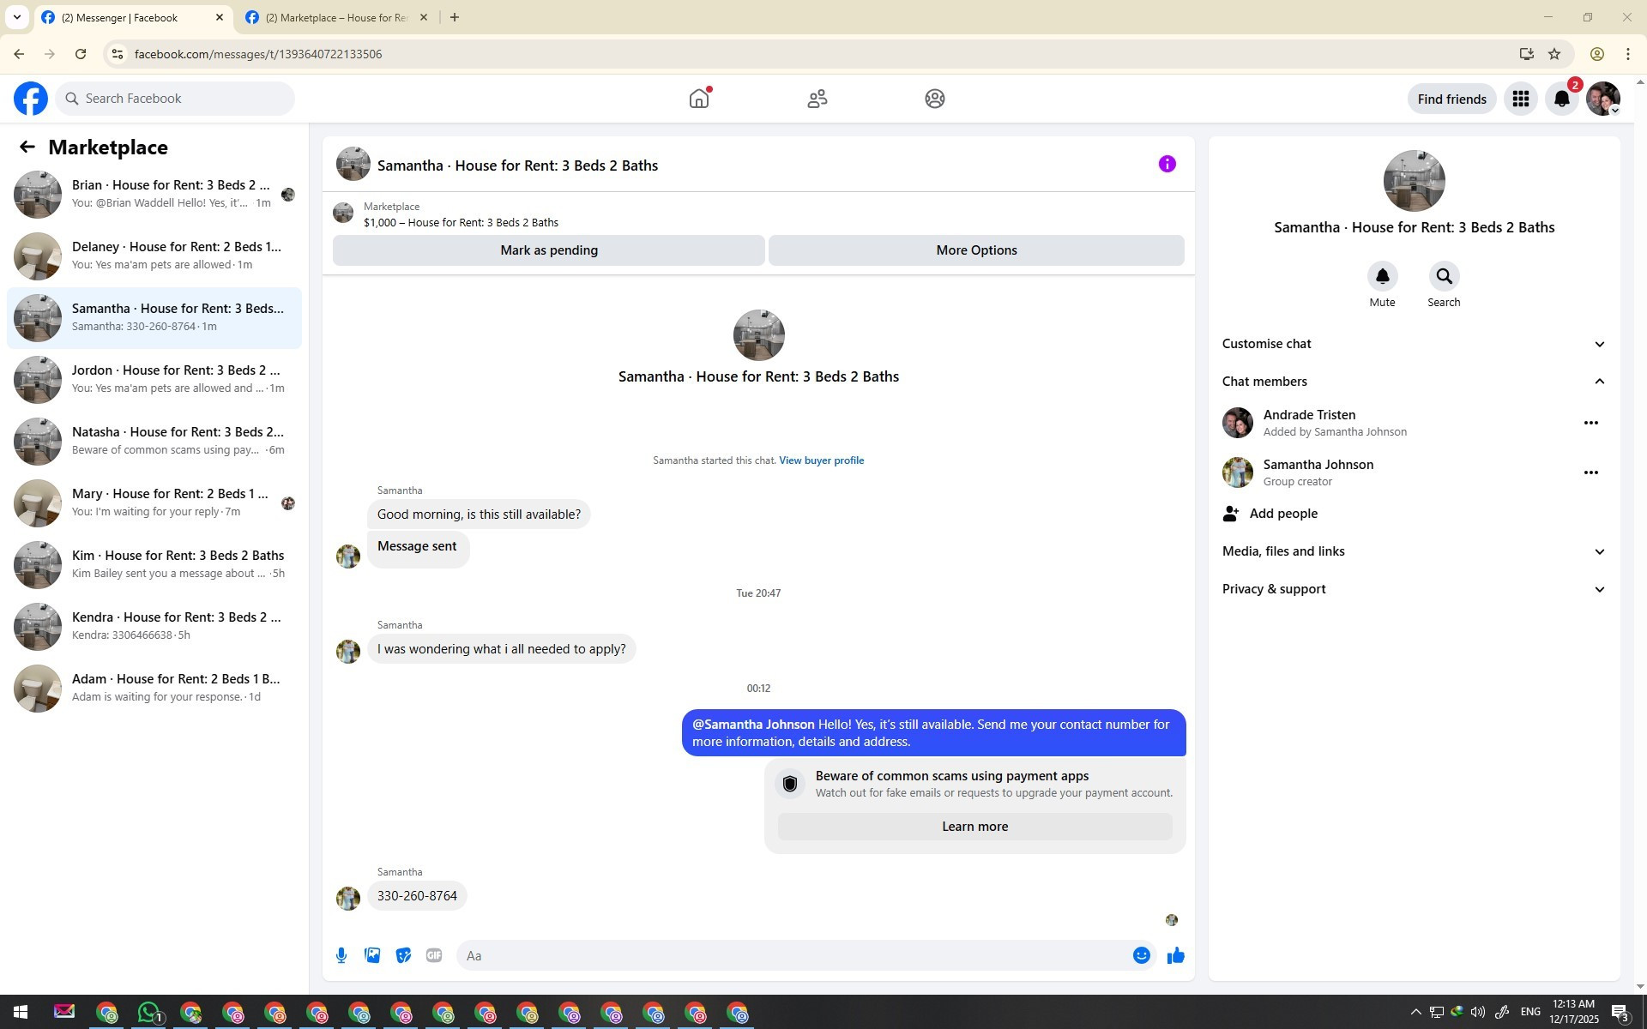Open the Groups icon in top navigation
Image resolution: width=1647 pixels, height=1029 pixels.
point(935,99)
